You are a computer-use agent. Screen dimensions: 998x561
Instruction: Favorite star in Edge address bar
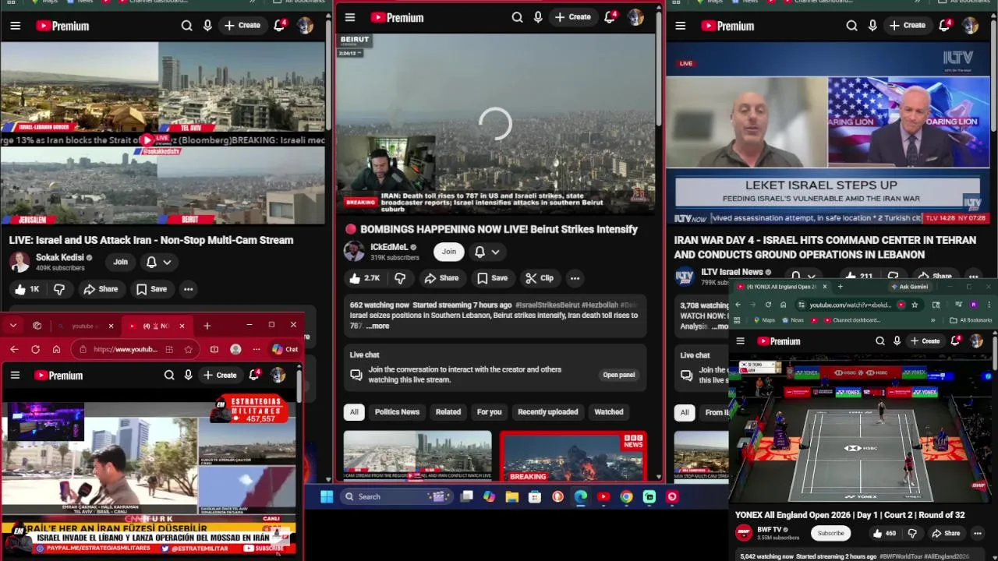click(x=188, y=349)
